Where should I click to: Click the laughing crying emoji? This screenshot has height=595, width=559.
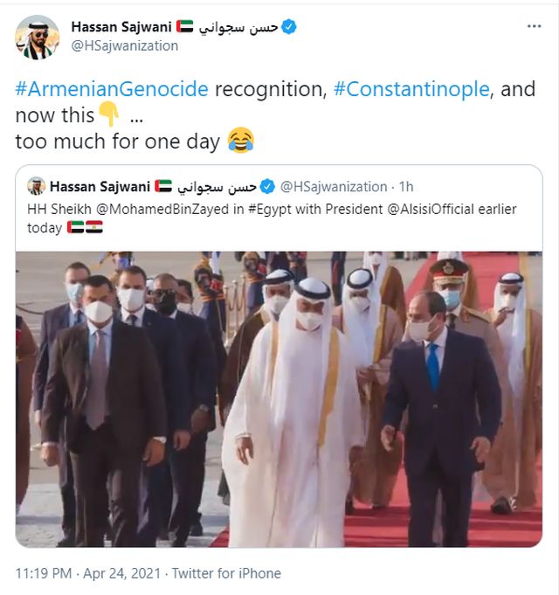coord(240,140)
